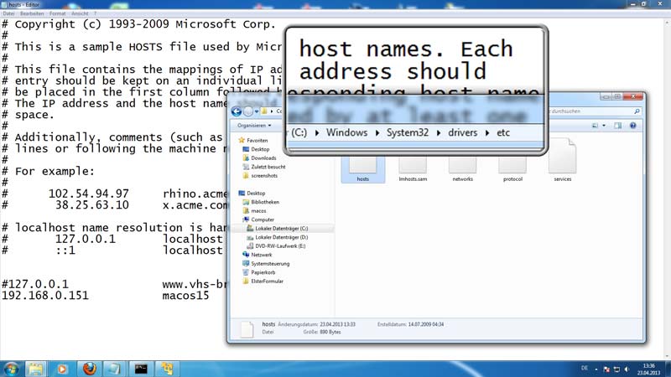Select the networks file icon

pyautogui.click(x=463, y=169)
